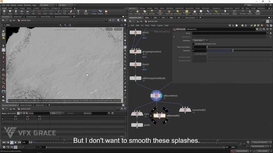
Task: Select the groupexpression2 node
Action: (136, 51)
